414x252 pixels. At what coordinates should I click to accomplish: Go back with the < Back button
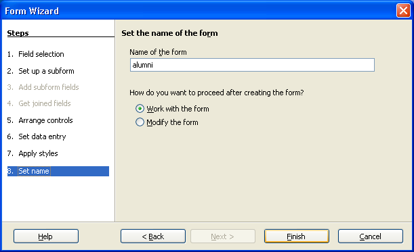(x=153, y=236)
